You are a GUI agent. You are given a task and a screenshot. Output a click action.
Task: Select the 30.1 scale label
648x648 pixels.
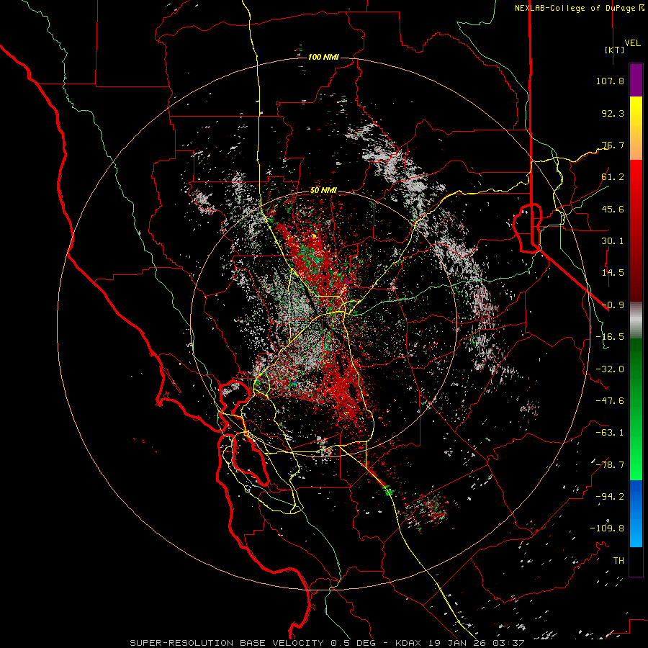point(613,241)
